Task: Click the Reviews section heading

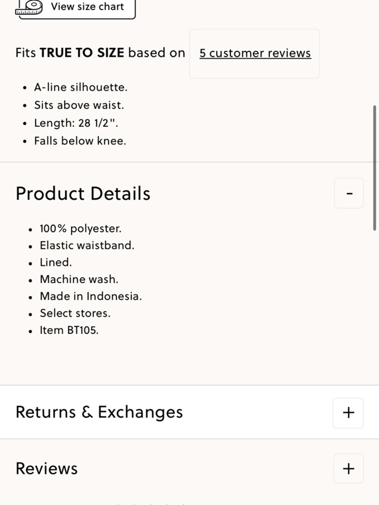Action: pyautogui.click(x=47, y=469)
